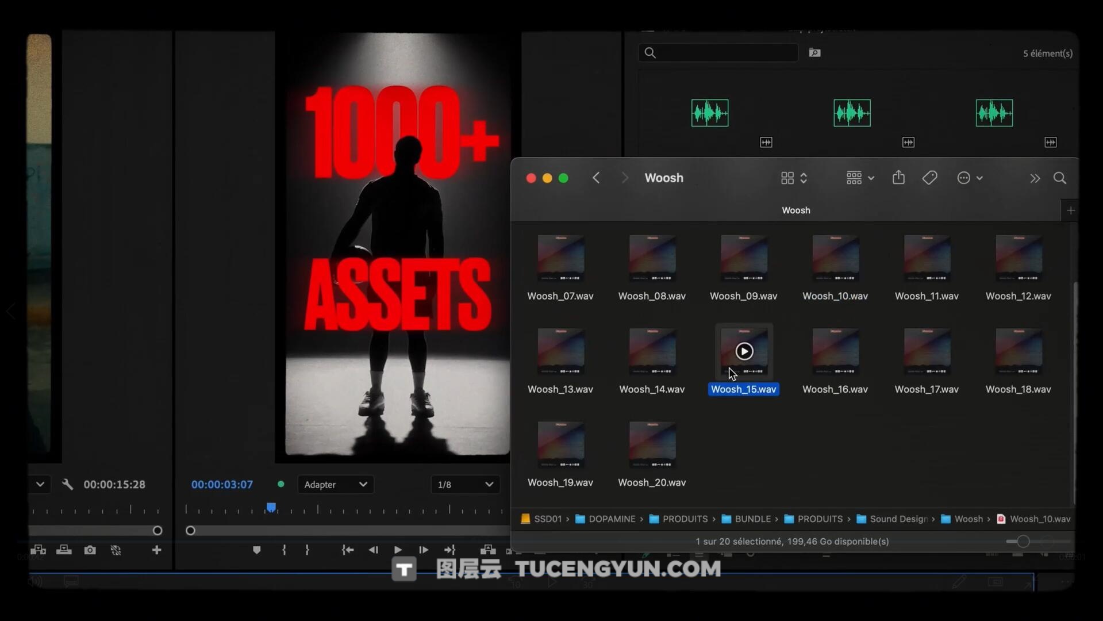1103x621 pixels.
Task: Open the Finder more actions menu
Action: tap(969, 178)
